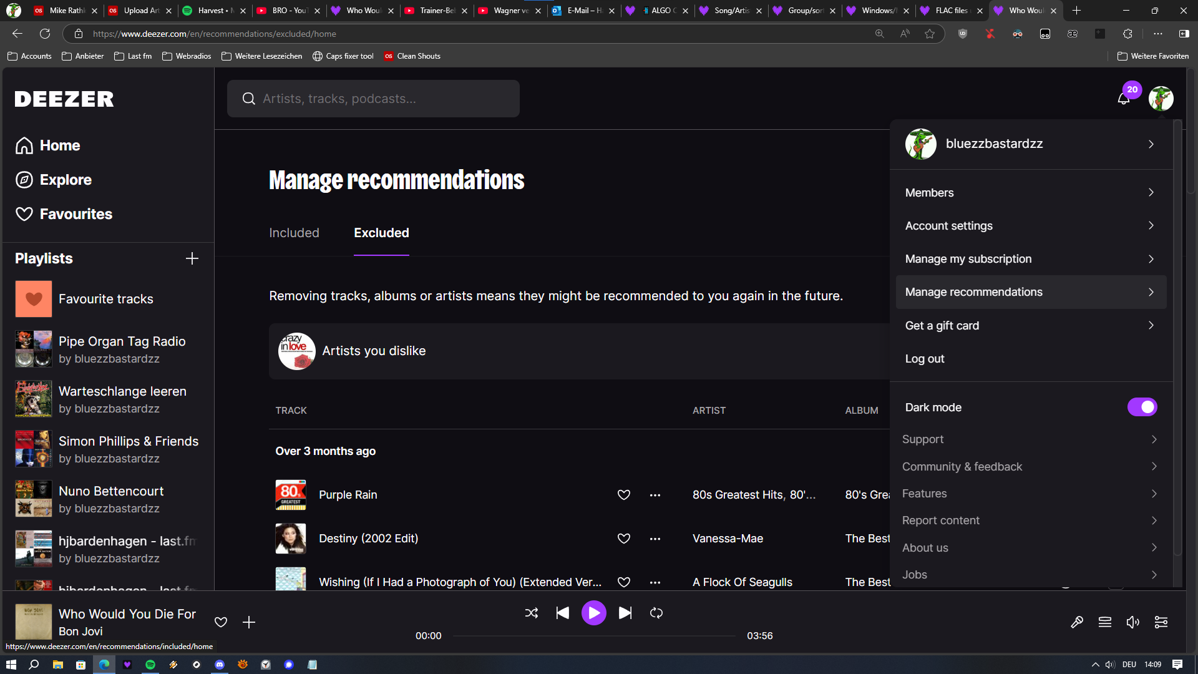Viewport: 1198px width, 674px height.
Task: Click the profile avatar in the header
Action: click(1161, 99)
